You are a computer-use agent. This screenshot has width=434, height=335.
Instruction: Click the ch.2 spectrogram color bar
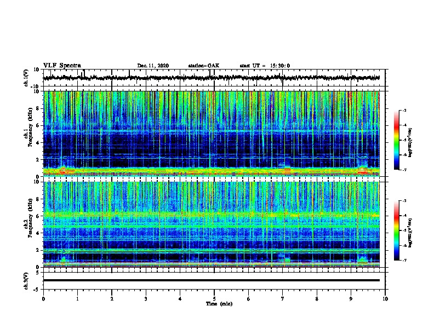point(397,230)
